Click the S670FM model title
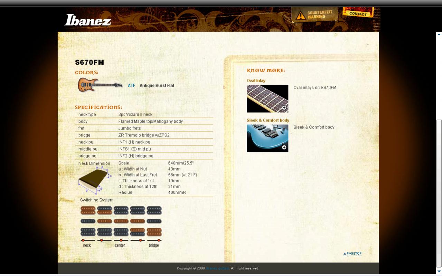 pos(90,63)
